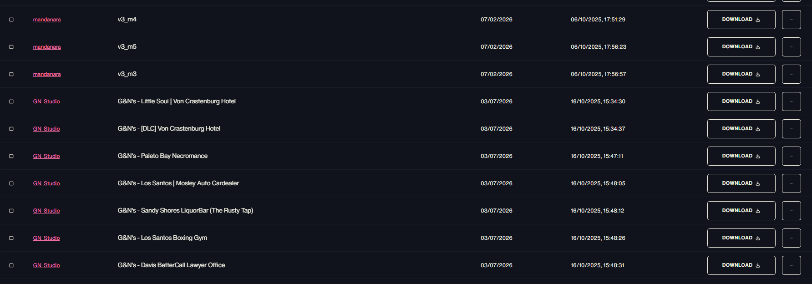Open more options for v3_m5 row
This screenshot has width=812, height=284.
791,47
